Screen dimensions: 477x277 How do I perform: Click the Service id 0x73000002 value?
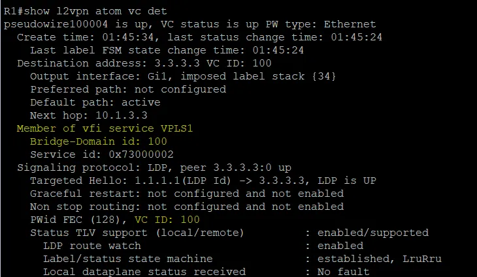coord(141,154)
